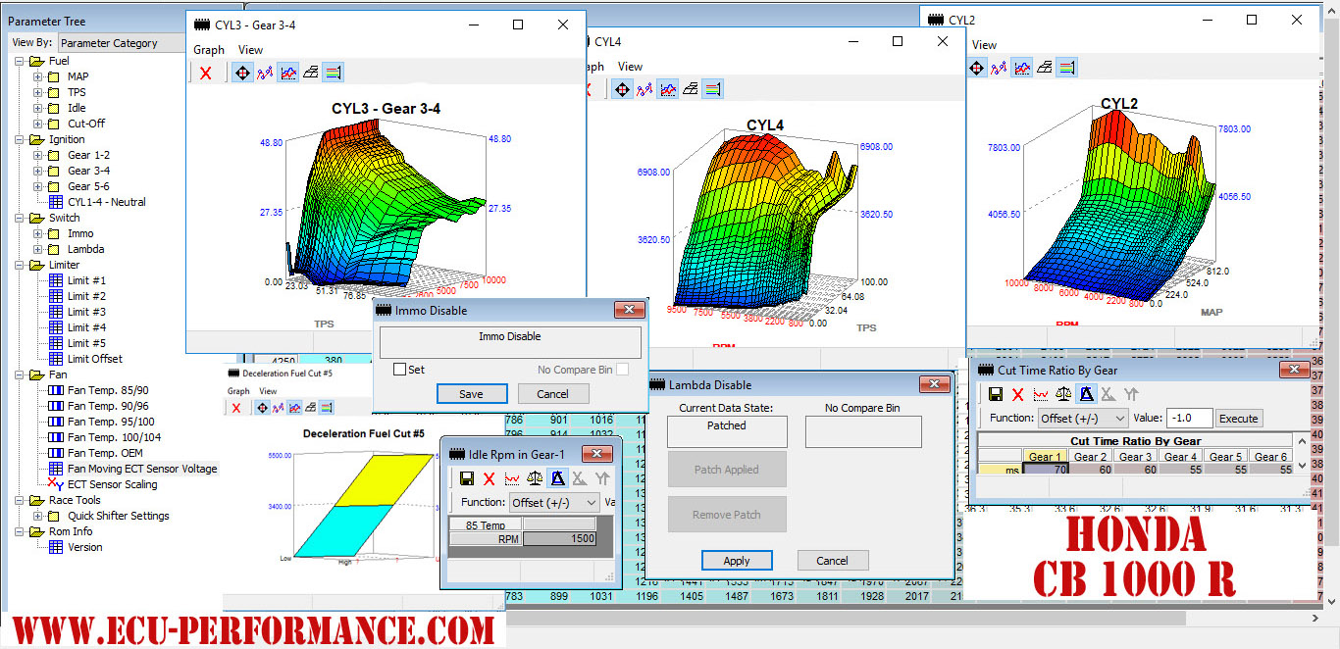Toggle the data points line icon in CYL4 toolbar

coord(644,89)
